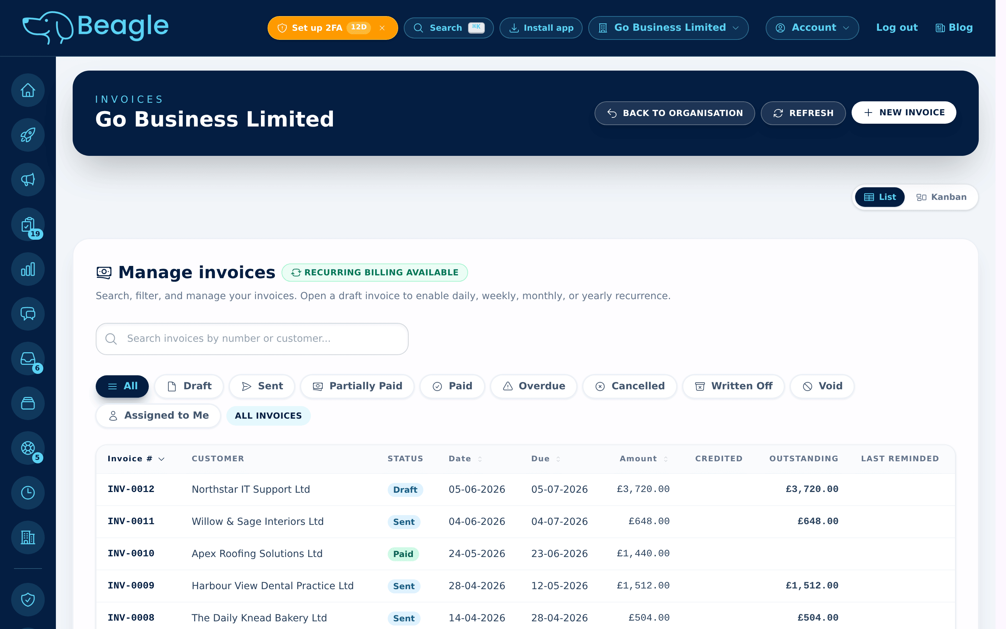This screenshot has width=1006, height=629.
Task: Filter invoices by Partially Paid
Action: (357, 386)
